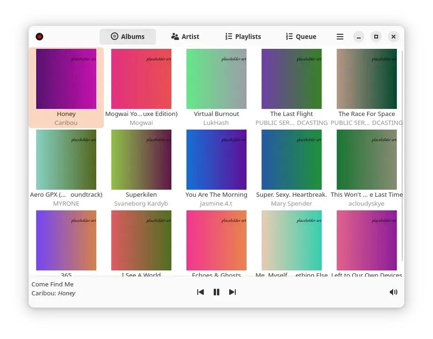Click the Caribou: Honey now-playing label

coord(53,293)
